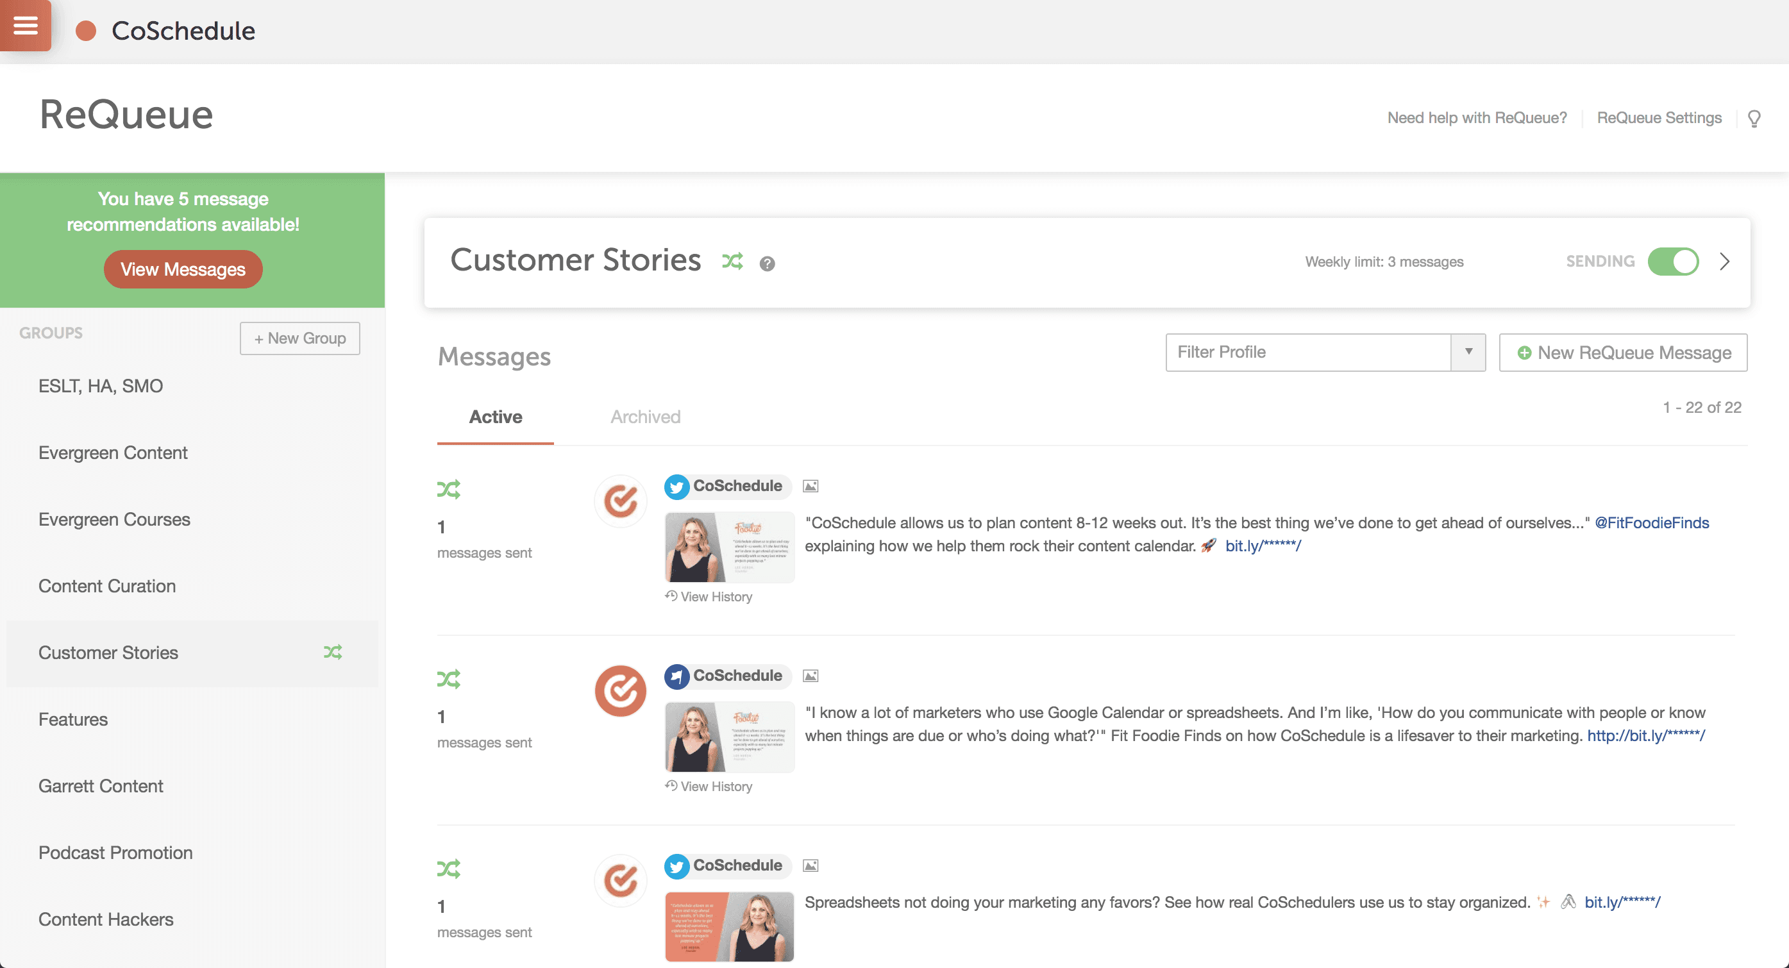Click the lightbulb tips icon
The image size is (1789, 968).
[x=1754, y=118]
